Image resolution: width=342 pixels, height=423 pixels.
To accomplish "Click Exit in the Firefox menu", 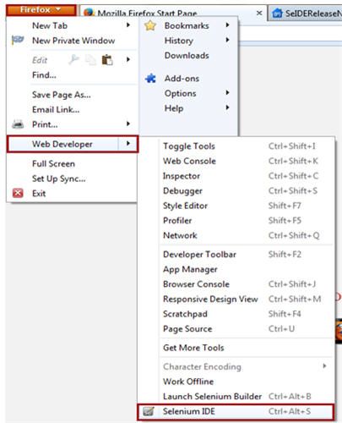I will pyautogui.click(x=72, y=194).
